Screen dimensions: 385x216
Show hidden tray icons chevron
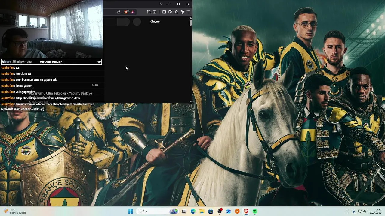click(x=347, y=211)
